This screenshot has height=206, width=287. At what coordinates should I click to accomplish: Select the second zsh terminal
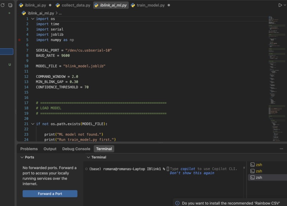point(267,171)
